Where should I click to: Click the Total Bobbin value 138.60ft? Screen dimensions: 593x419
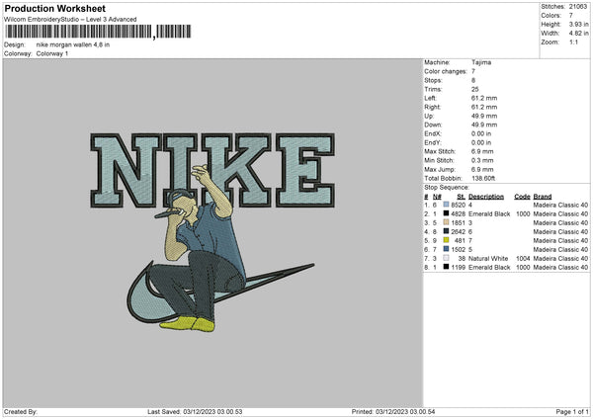(x=483, y=178)
